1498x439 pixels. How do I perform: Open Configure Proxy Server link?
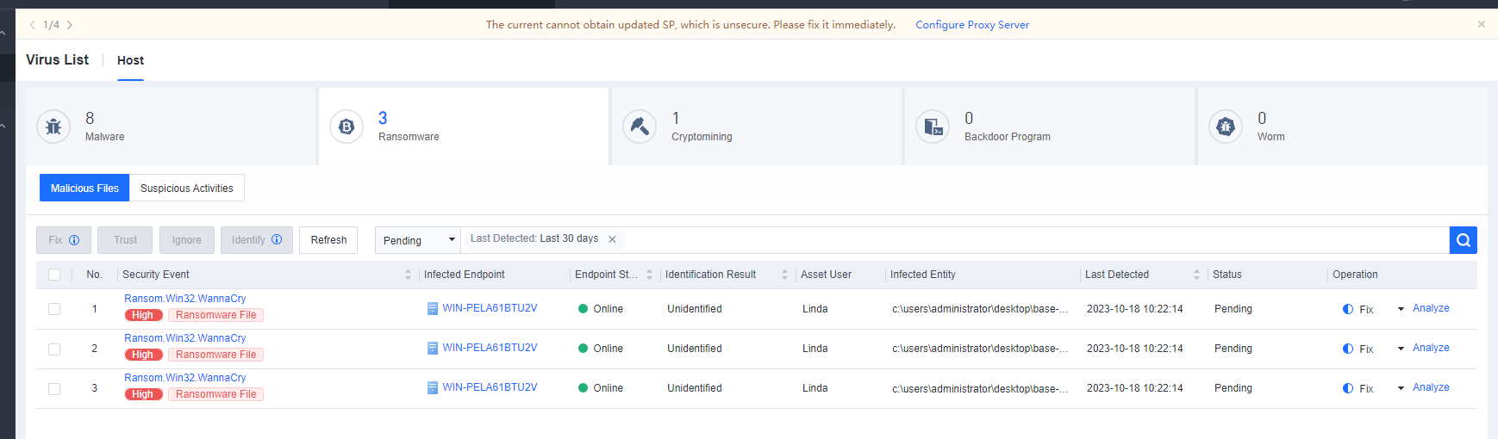[971, 25]
